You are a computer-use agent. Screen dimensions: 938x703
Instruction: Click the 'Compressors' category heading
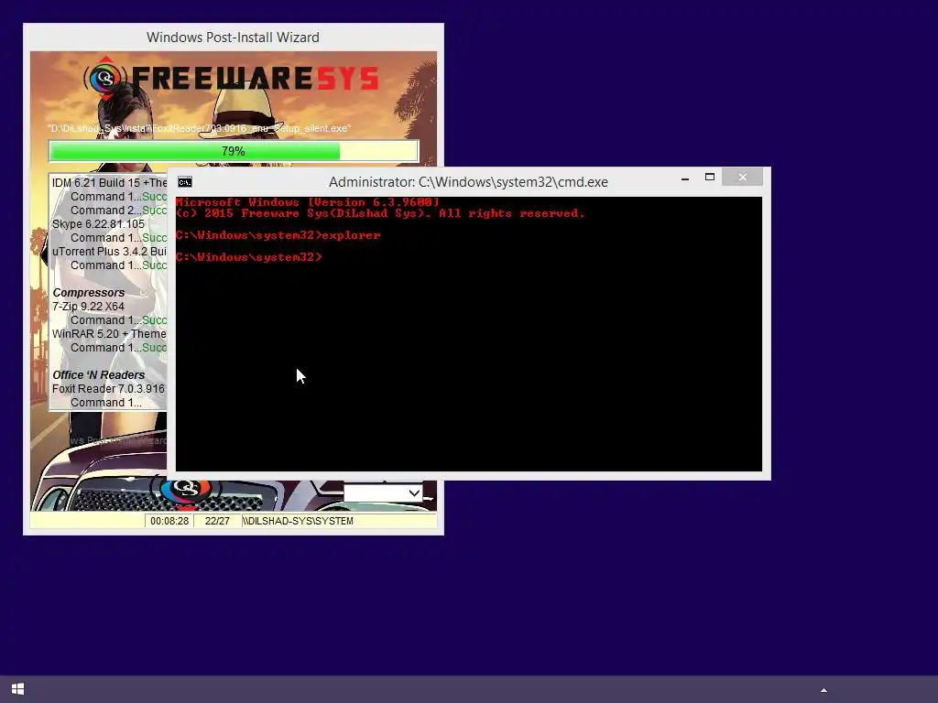point(89,293)
